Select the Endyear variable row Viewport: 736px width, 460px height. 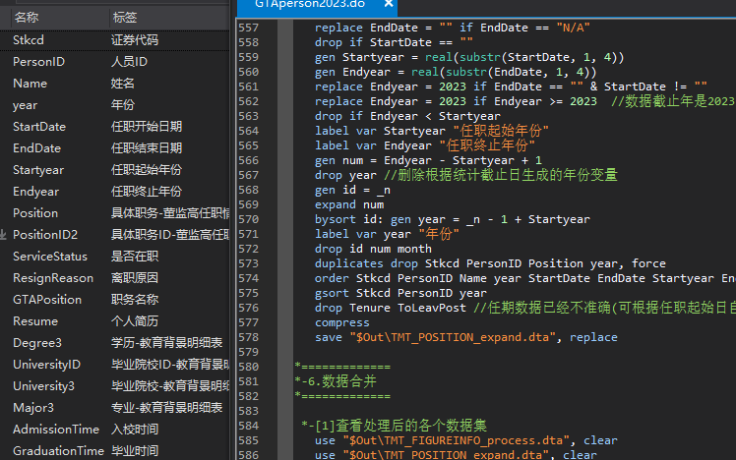[x=114, y=192]
